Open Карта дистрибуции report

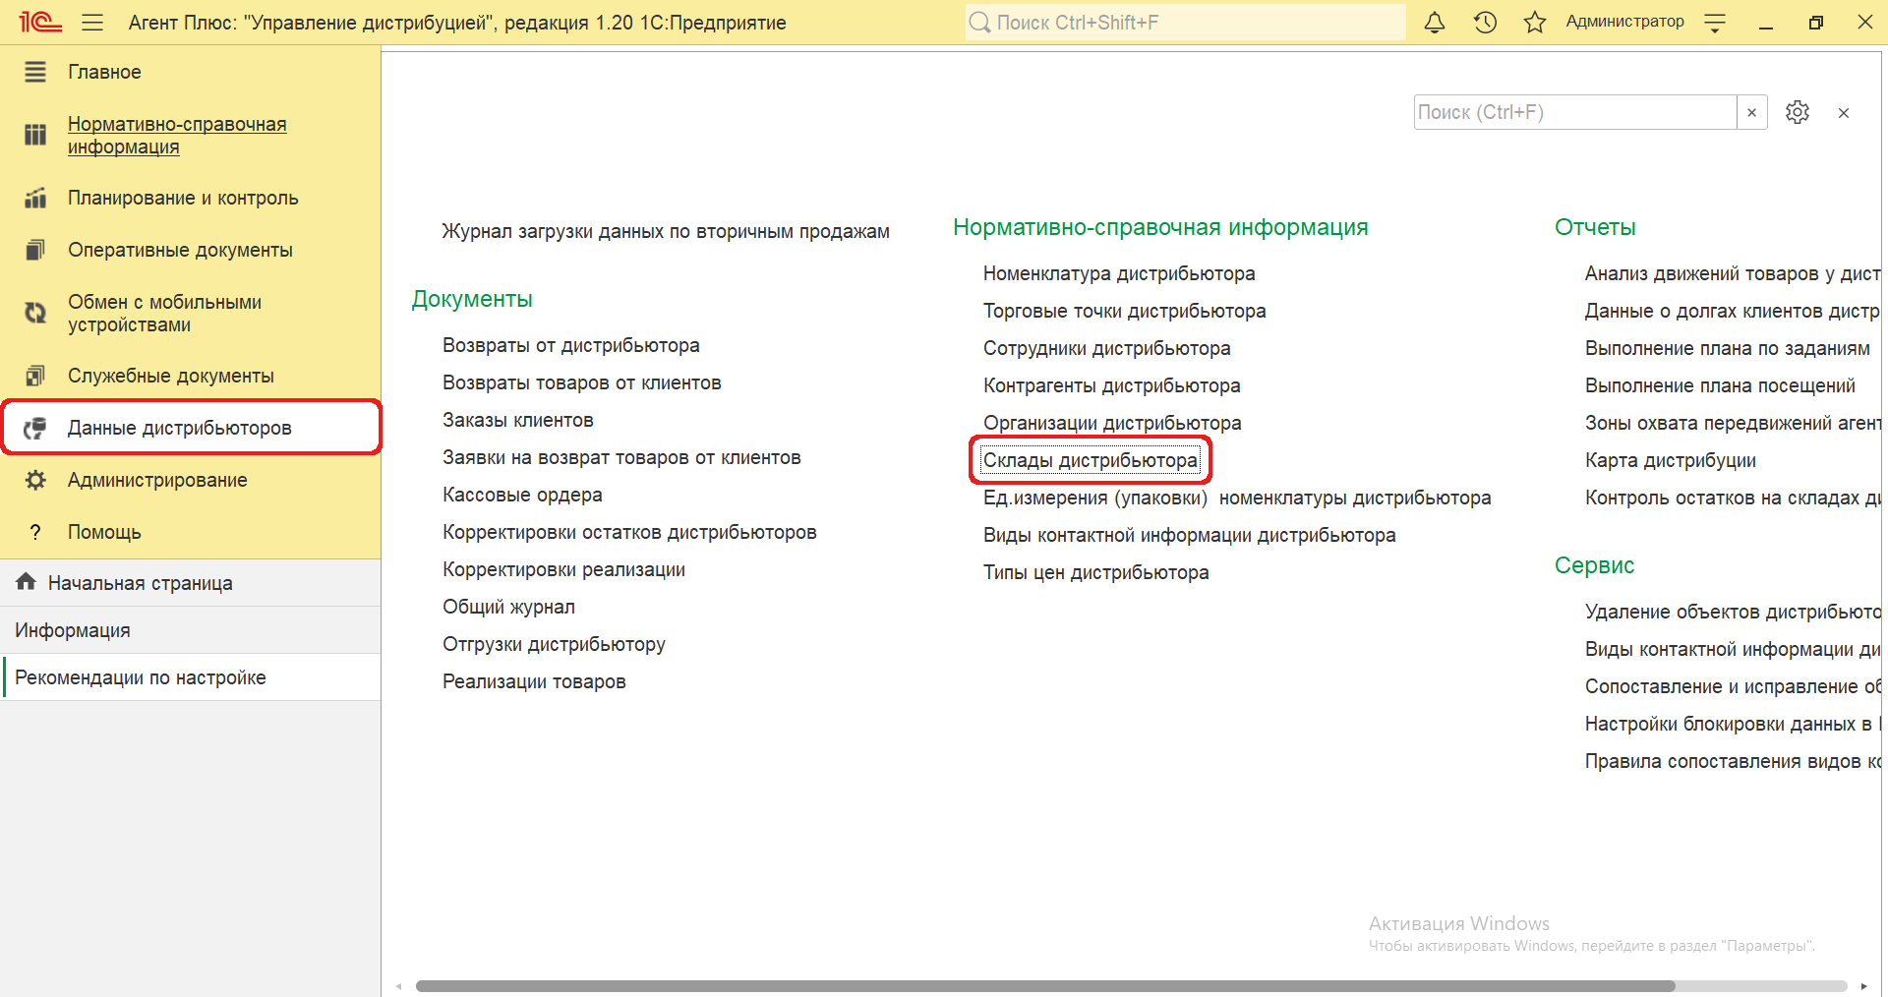[x=1670, y=460]
